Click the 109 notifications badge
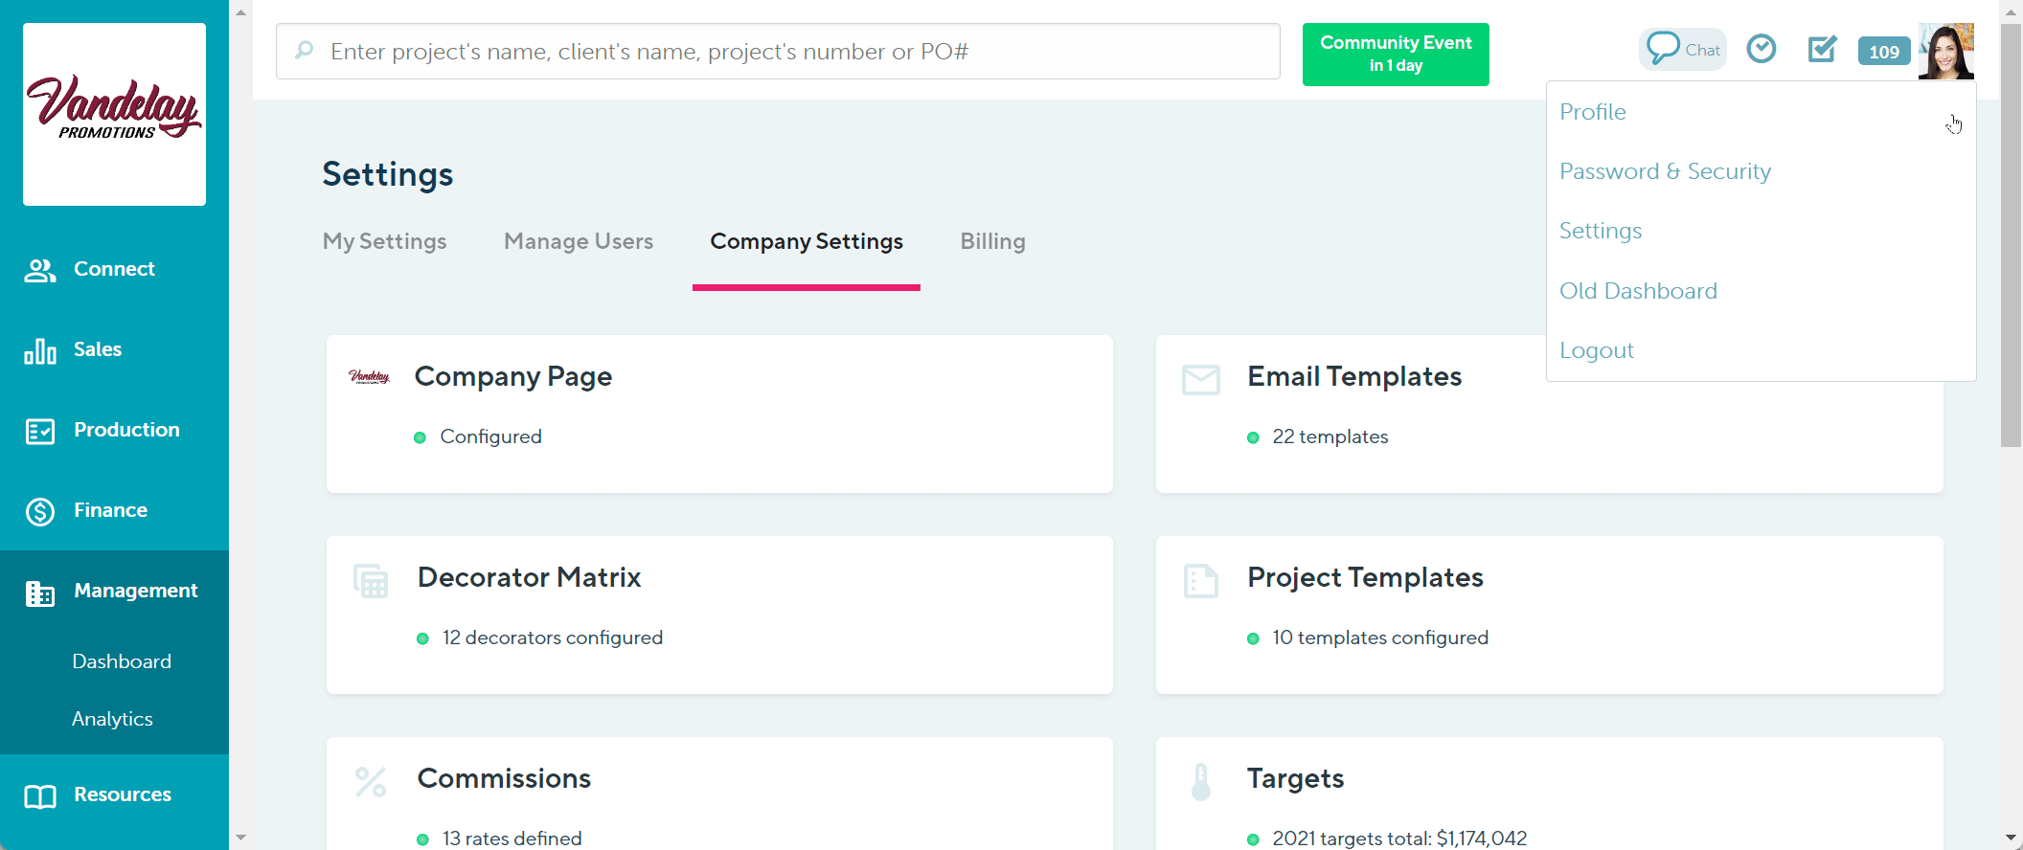The height and width of the screenshot is (850, 2023). click(x=1883, y=52)
